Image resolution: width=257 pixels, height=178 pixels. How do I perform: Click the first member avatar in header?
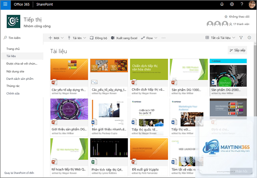point(210,24)
